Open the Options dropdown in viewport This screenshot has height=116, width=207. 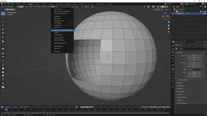(x=167, y=10)
